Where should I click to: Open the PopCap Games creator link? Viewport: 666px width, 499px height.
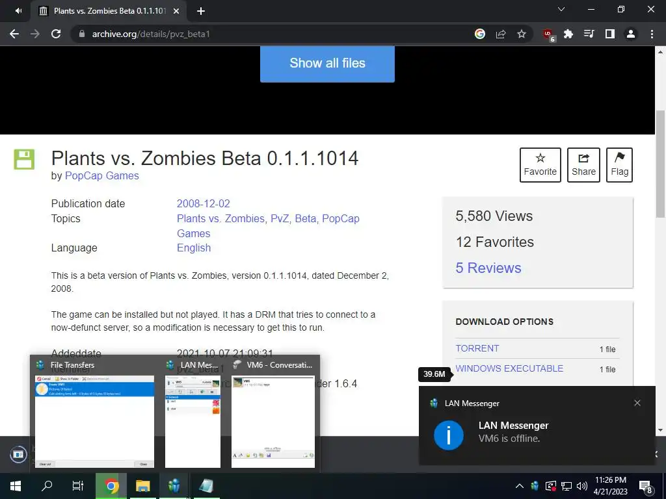click(101, 175)
